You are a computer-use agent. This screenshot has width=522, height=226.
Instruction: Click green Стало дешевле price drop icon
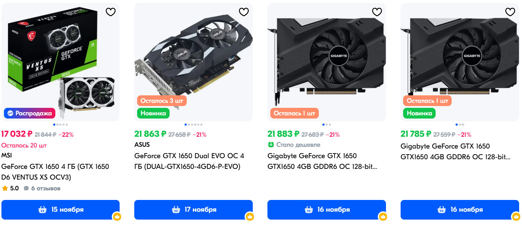tap(271, 145)
